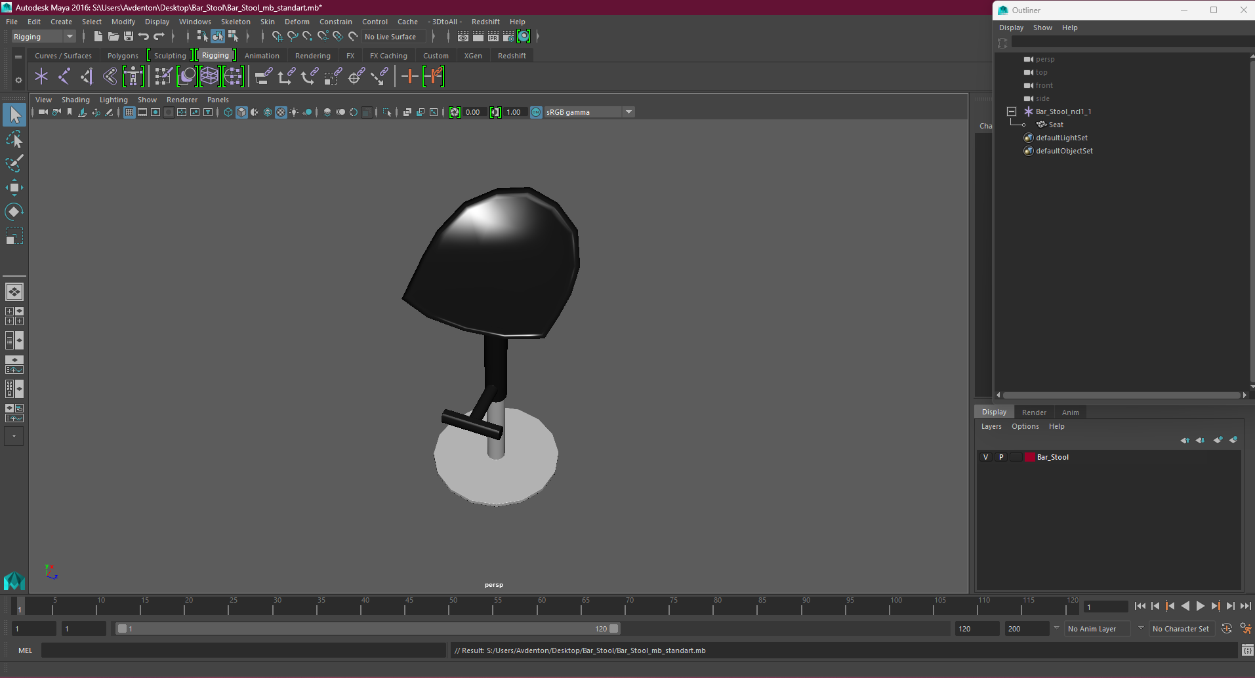Switch to the Polygons shelf tab
The width and height of the screenshot is (1255, 678).
(x=123, y=56)
